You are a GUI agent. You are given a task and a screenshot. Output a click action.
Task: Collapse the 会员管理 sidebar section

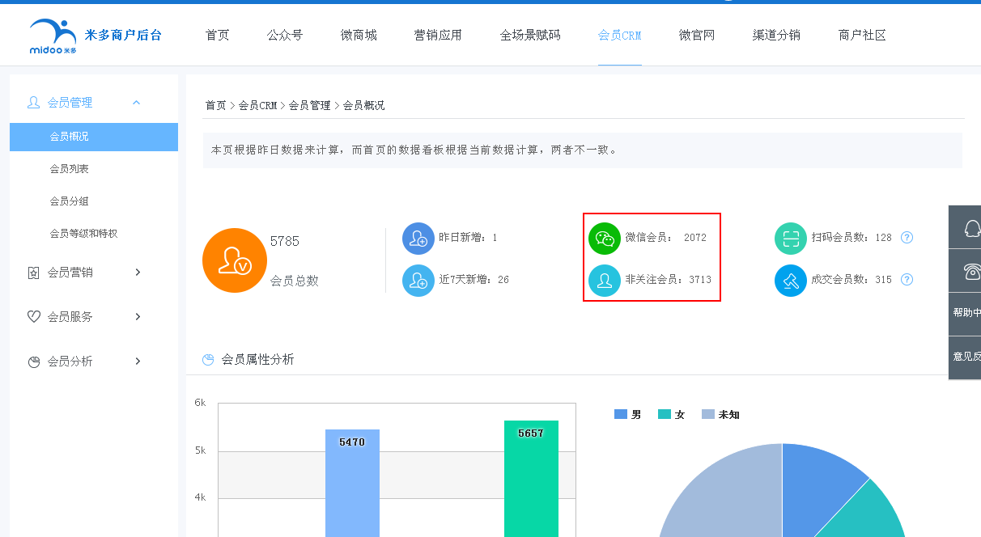tap(136, 103)
